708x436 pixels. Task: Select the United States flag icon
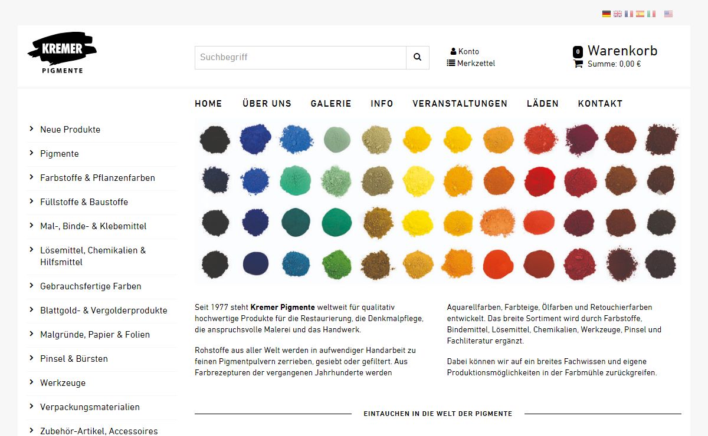(668, 14)
